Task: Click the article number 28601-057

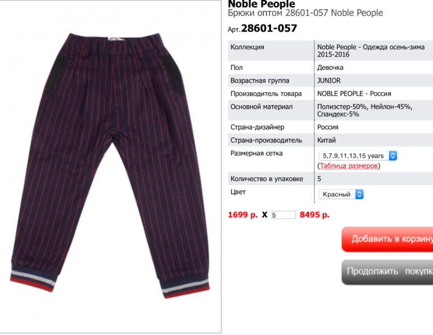Action: coord(269,28)
